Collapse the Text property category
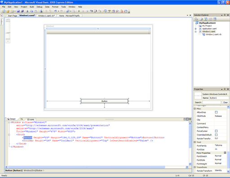Image resolution: width=230 pixels, height=178 pixels. tap(195, 142)
